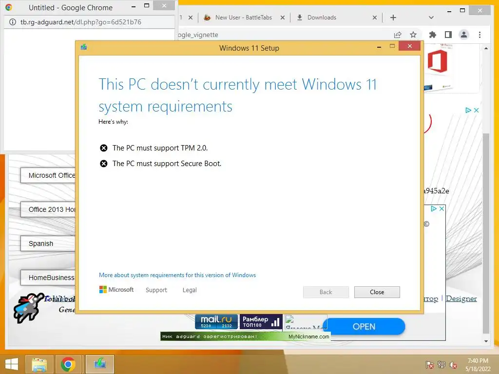This screenshot has height=374, width=499.
Task: Click the MyNickname.com adguard banner
Action: (x=246, y=337)
